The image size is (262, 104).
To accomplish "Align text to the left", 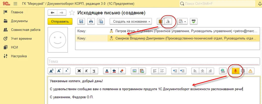I will [x=195, y=71].
